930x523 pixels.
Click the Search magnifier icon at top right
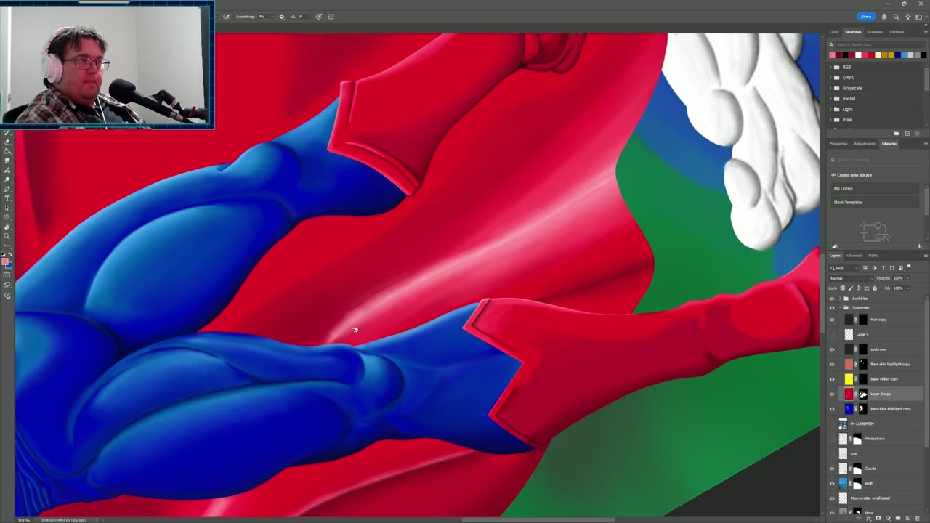(896, 17)
